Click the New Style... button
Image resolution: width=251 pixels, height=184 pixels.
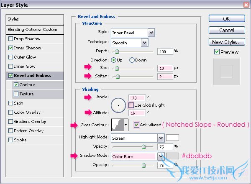226,42
